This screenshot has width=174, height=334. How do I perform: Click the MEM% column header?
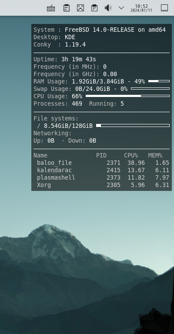155,156
